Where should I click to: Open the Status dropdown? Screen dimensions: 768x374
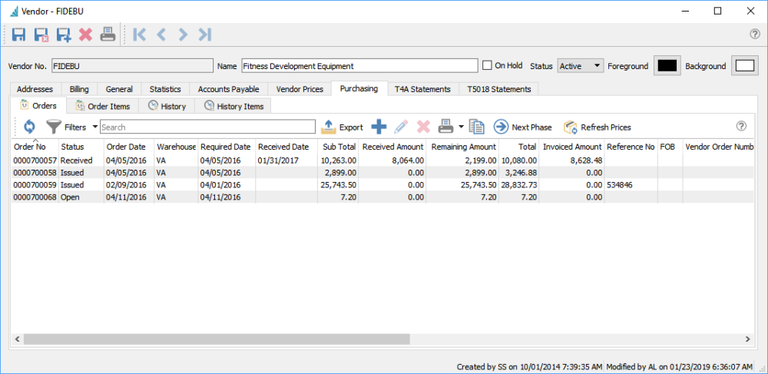(x=581, y=65)
